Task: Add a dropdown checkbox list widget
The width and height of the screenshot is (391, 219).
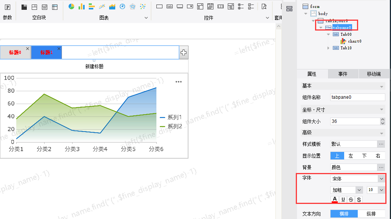Action: (x=200, y=6)
